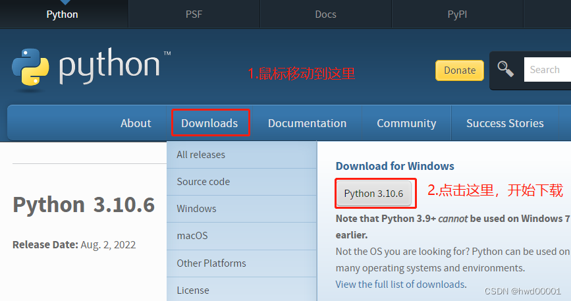The height and width of the screenshot is (301, 571).
Task: Open the Downloads menu
Action: click(209, 123)
